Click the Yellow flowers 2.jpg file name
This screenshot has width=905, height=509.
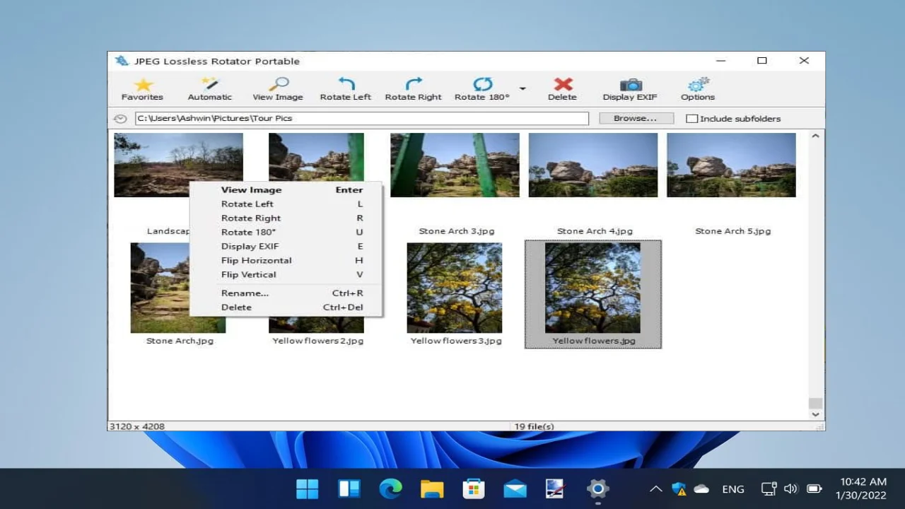click(318, 341)
